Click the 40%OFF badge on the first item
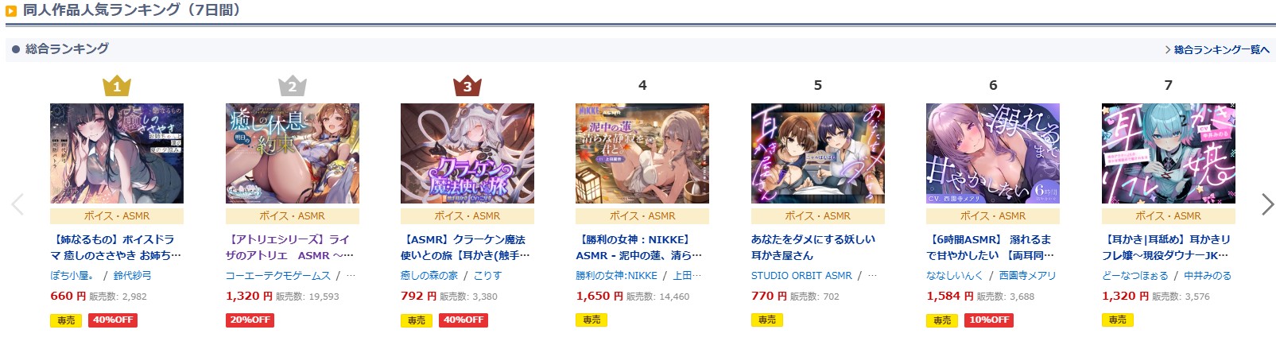This screenshot has width=1276, height=349. pos(112,320)
